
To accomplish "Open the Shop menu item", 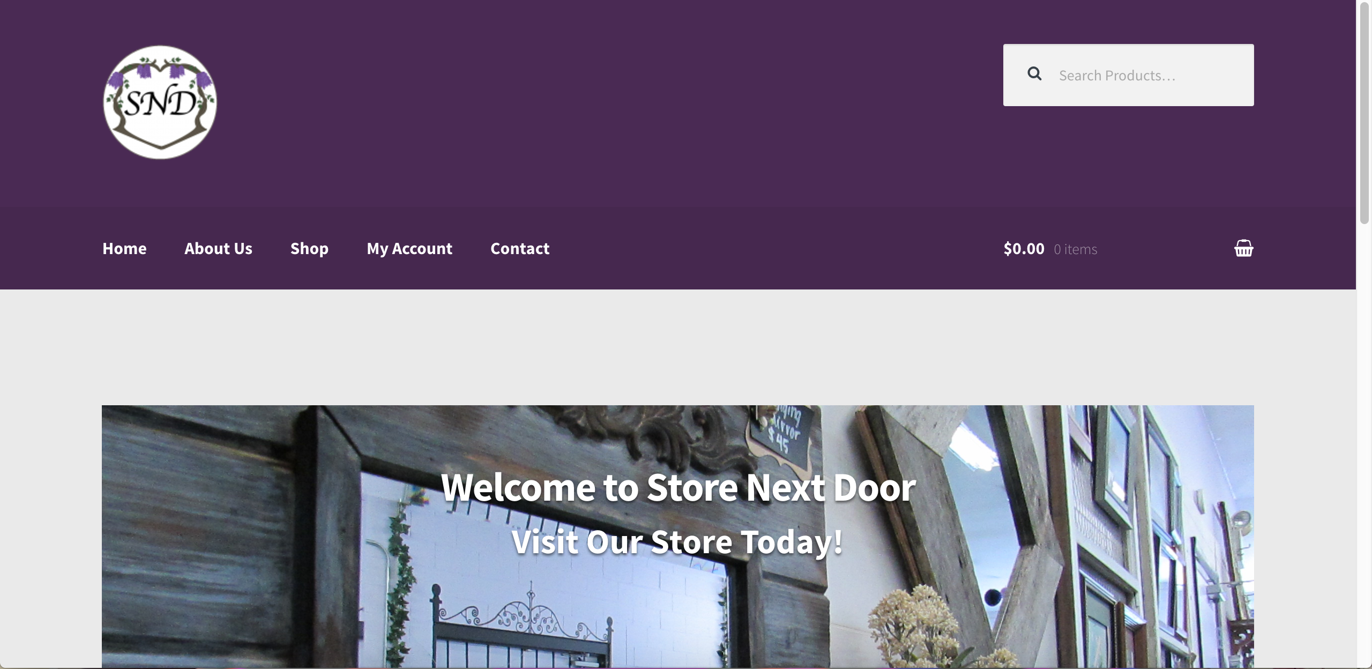I will pos(309,249).
